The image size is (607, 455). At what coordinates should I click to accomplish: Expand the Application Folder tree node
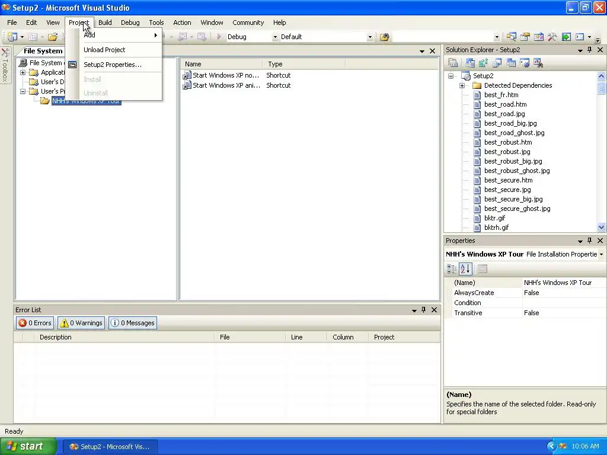pyautogui.click(x=23, y=72)
